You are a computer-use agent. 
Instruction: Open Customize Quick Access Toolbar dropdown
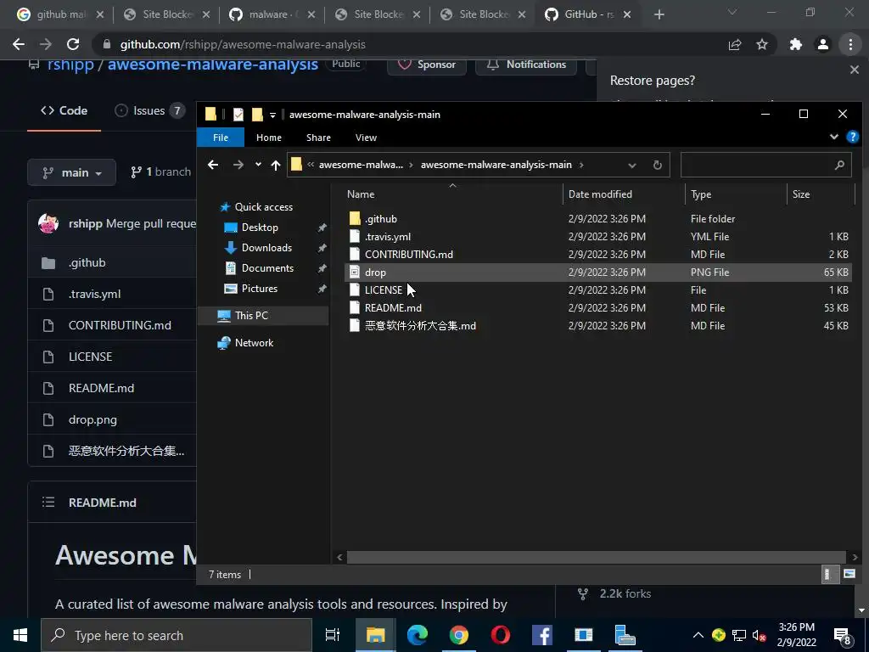pyautogui.click(x=272, y=115)
